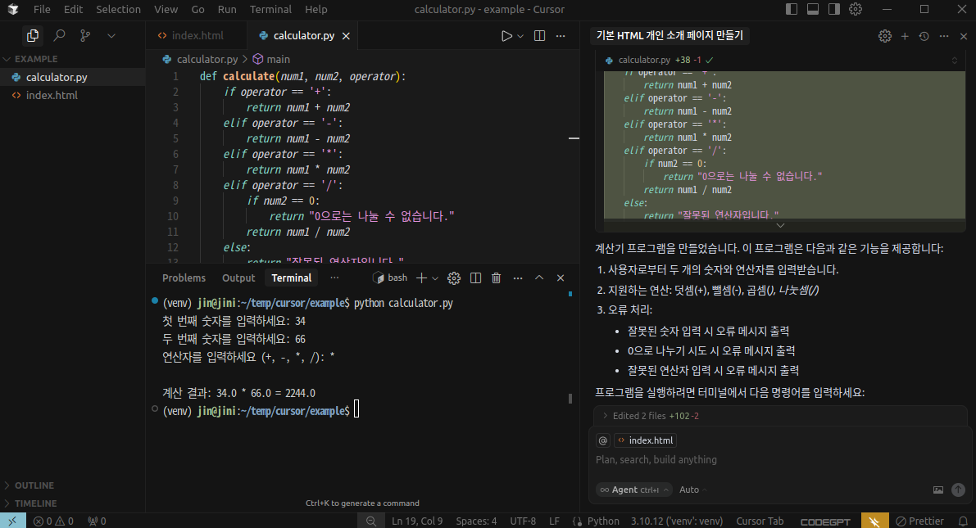Switch to the index.html editor tab
This screenshot has width=976, height=528.
click(x=197, y=36)
